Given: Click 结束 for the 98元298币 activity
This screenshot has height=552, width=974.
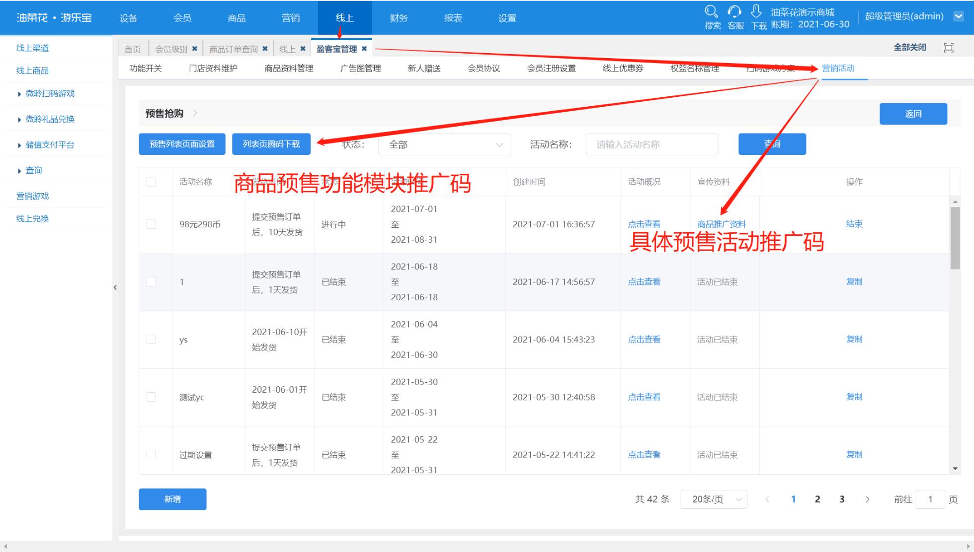Looking at the screenshot, I should pos(854,224).
